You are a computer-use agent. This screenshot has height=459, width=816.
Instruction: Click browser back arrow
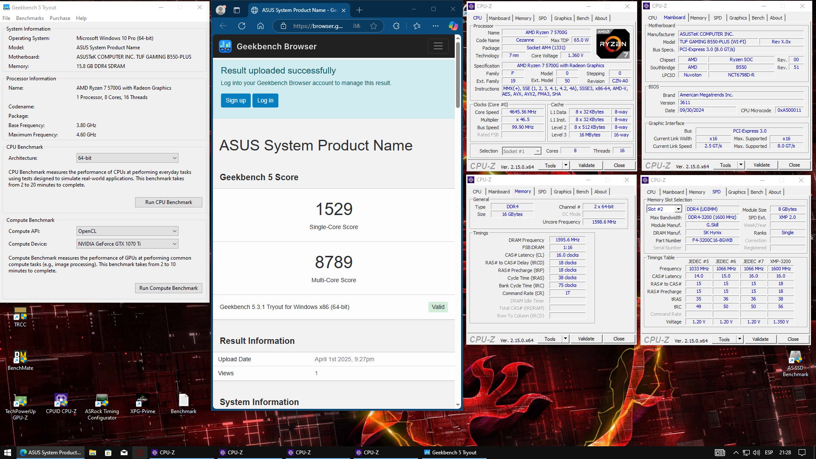click(x=223, y=26)
